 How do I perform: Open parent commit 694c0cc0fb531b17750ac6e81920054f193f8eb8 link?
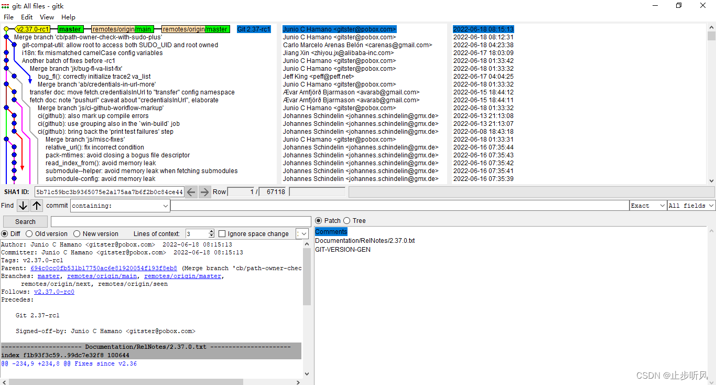click(104, 268)
